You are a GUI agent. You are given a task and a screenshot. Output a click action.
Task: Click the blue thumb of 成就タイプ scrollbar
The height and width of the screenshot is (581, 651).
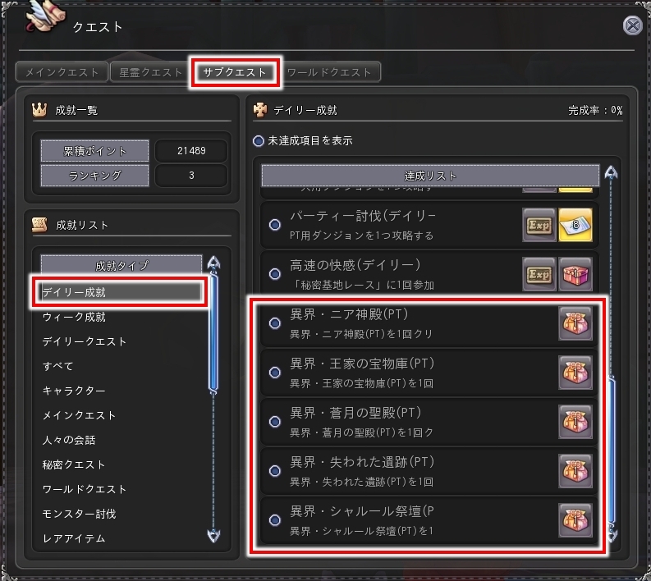[213, 332]
